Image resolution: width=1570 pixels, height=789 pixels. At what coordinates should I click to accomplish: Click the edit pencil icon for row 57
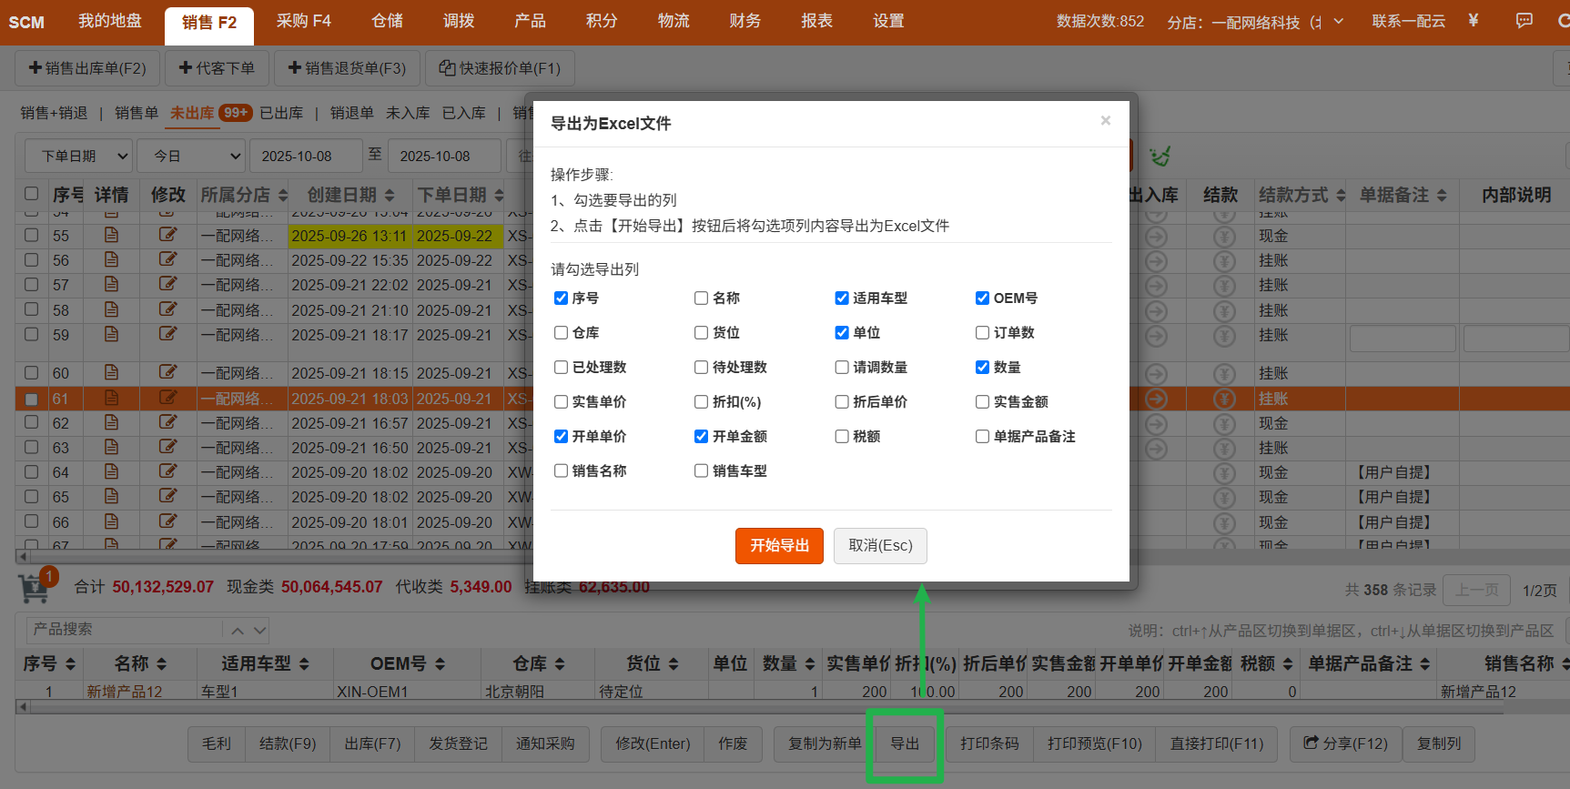[x=167, y=285]
